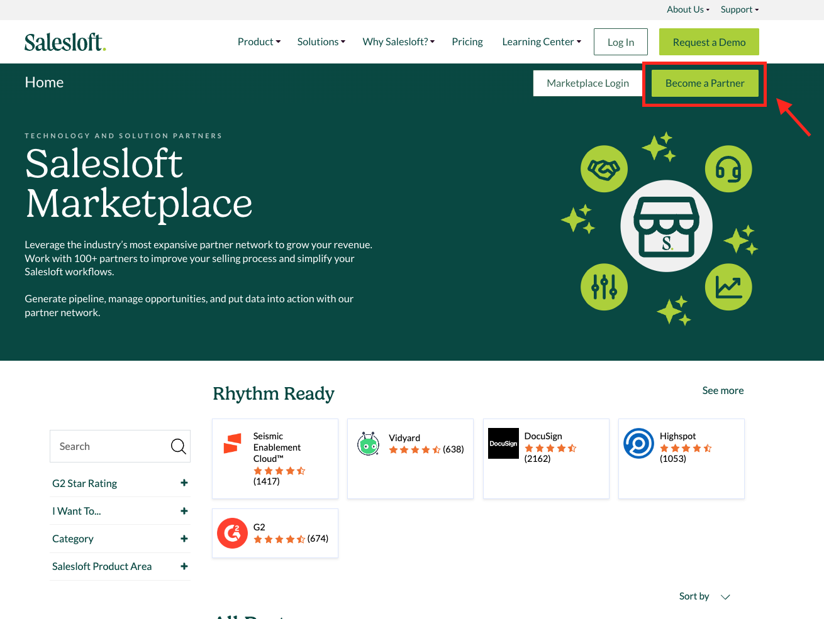This screenshot has width=824, height=619.
Task: Expand the Salesloft Product Area filter
Action: (x=120, y=566)
